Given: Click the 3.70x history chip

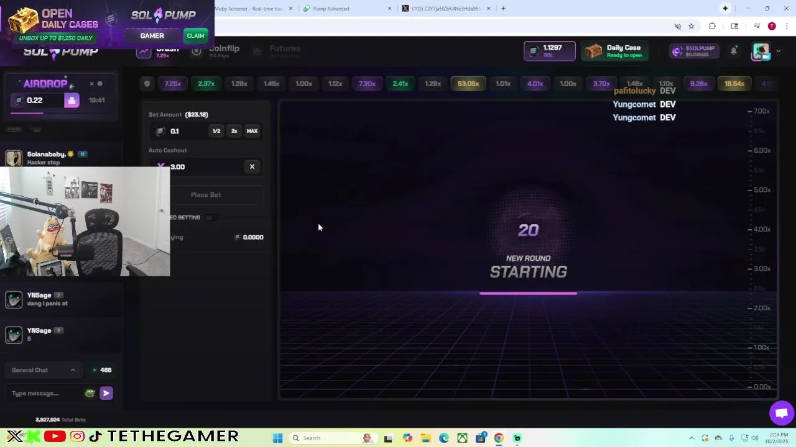Looking at the screenshot, I should [x=601, y=84].
